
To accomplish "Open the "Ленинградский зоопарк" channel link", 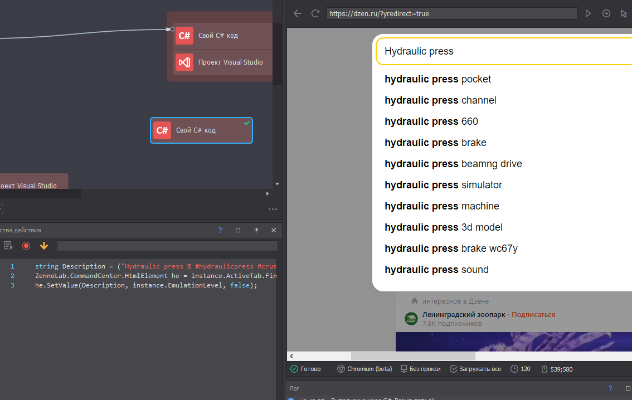I will [x=464, y=315].
